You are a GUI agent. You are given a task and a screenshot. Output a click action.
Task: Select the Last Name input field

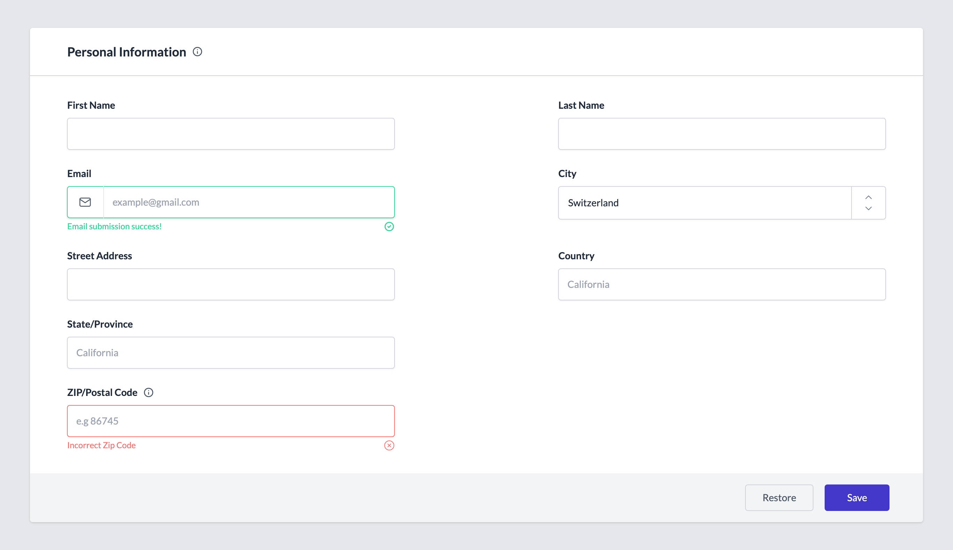point(722,133)
